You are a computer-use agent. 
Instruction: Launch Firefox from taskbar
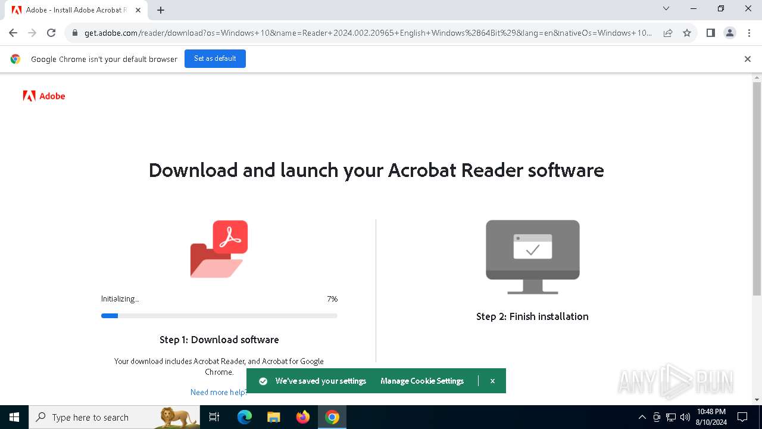click(303, 417)
